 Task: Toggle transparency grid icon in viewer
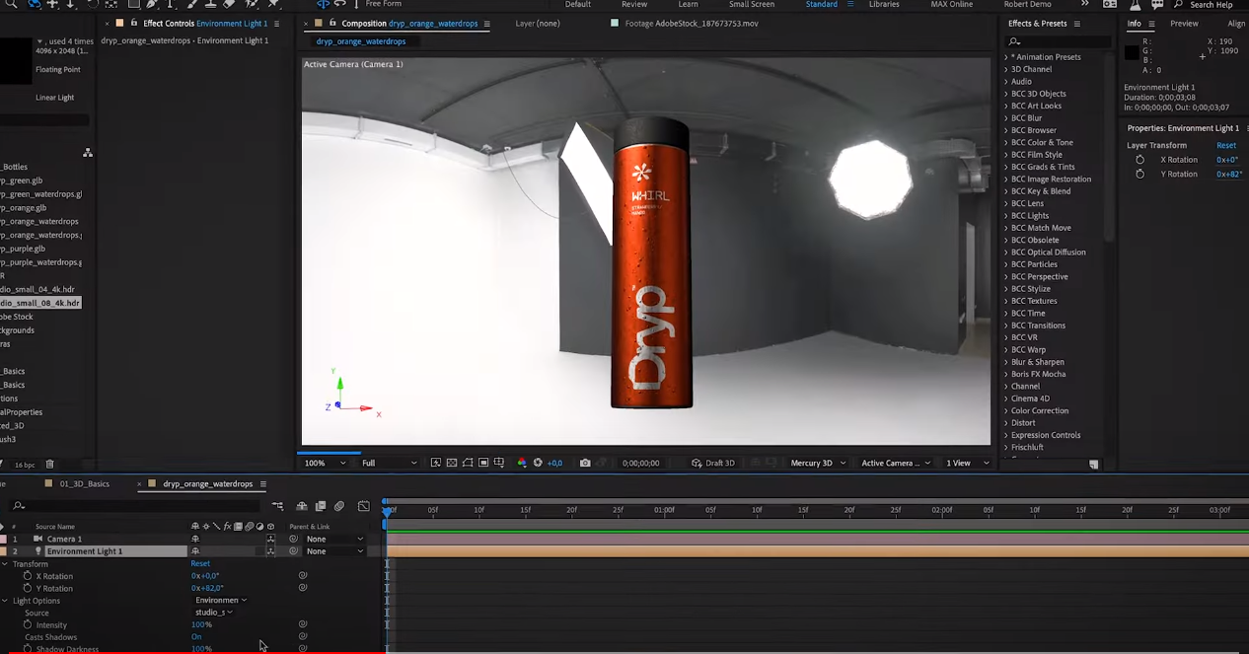click(x=452, y=463)
